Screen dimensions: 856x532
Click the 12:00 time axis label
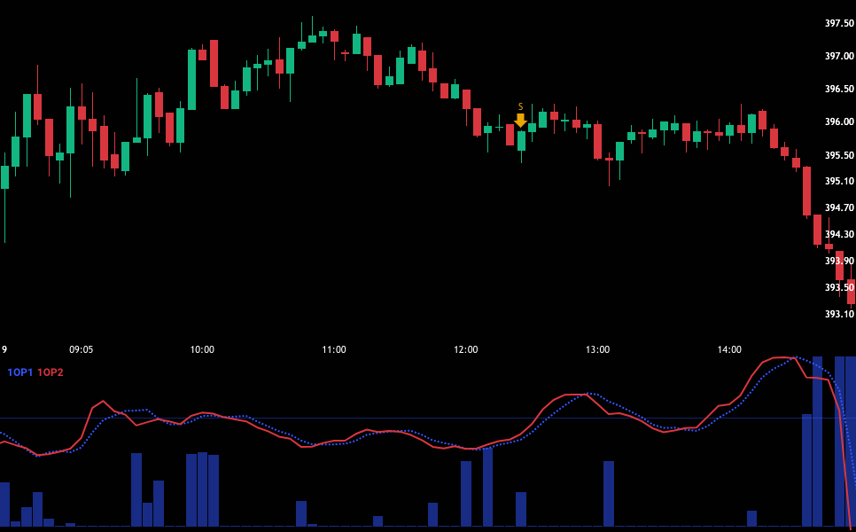[466, 349]
